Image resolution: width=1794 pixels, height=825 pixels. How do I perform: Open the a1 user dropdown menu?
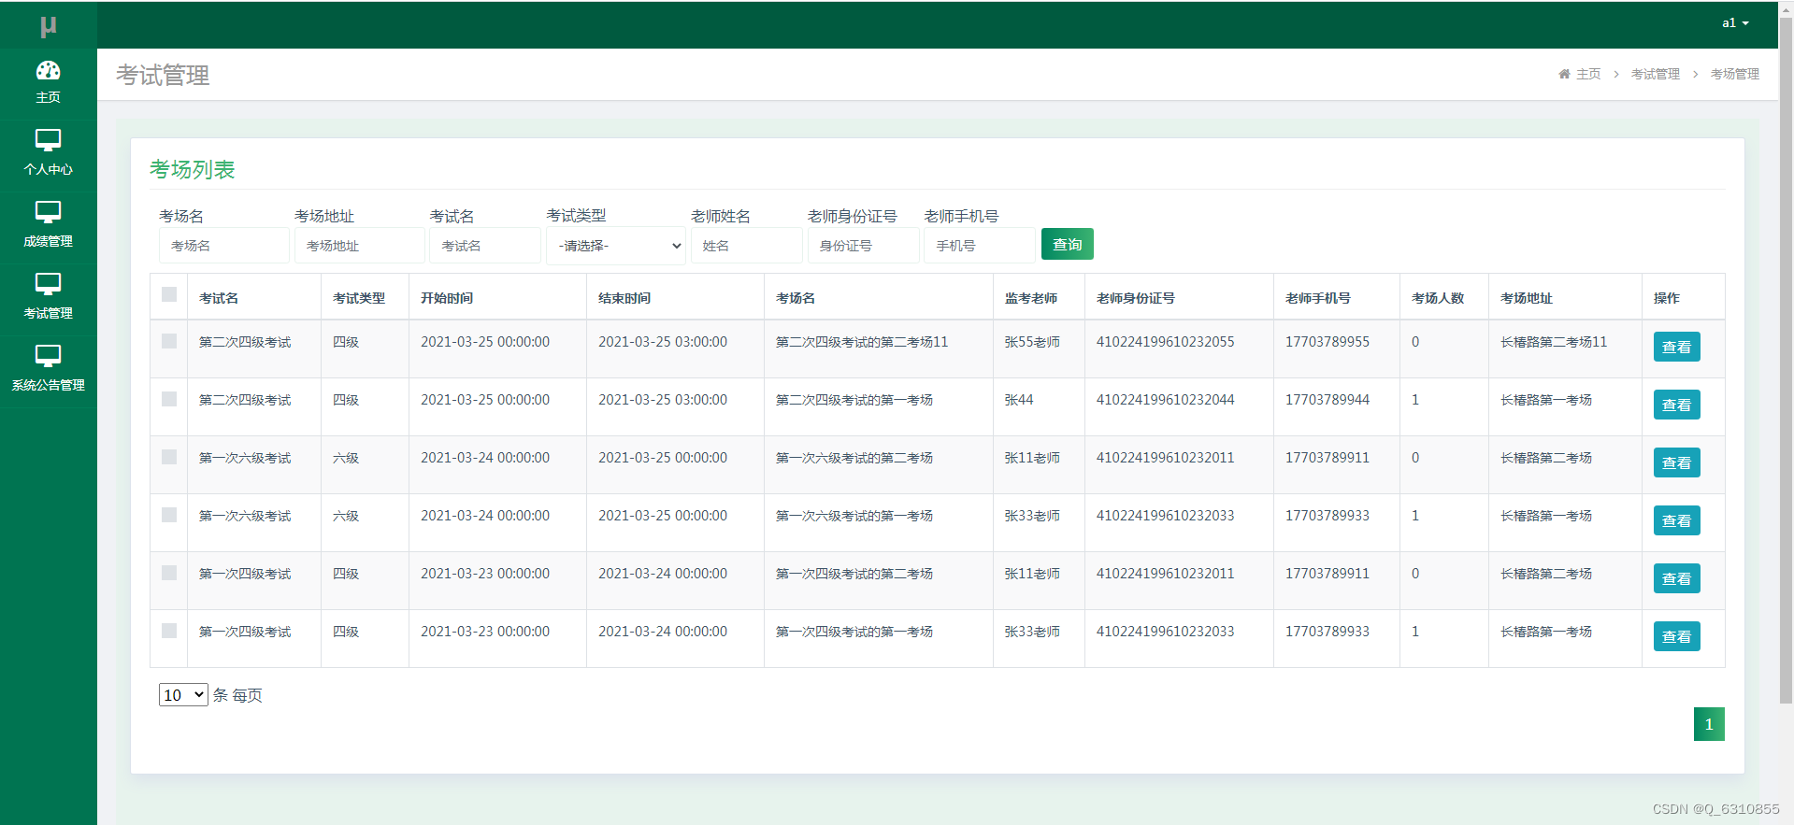(x=1735, y=23)
